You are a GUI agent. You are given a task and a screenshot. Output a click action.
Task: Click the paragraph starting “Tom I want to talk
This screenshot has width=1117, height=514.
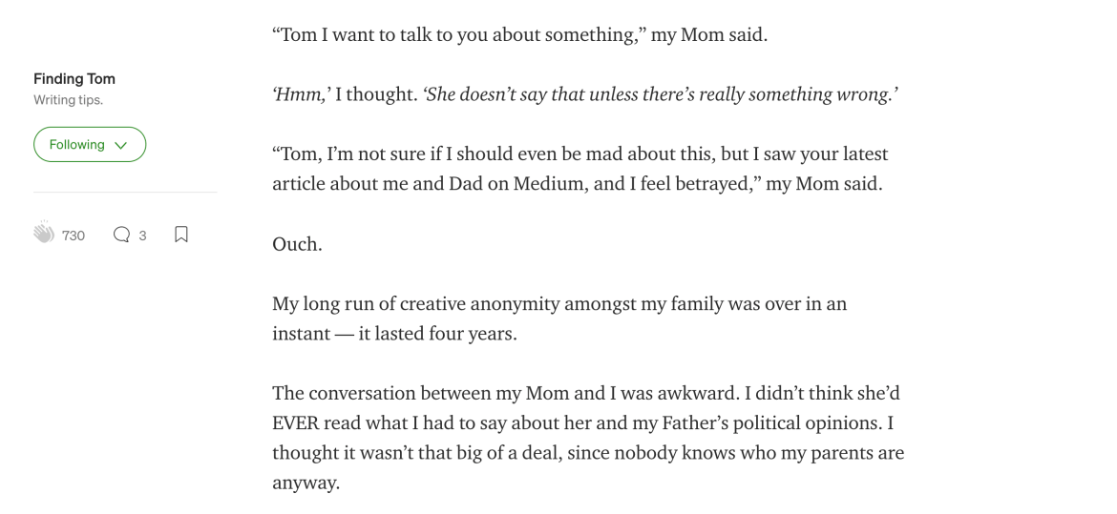(520, 35)
